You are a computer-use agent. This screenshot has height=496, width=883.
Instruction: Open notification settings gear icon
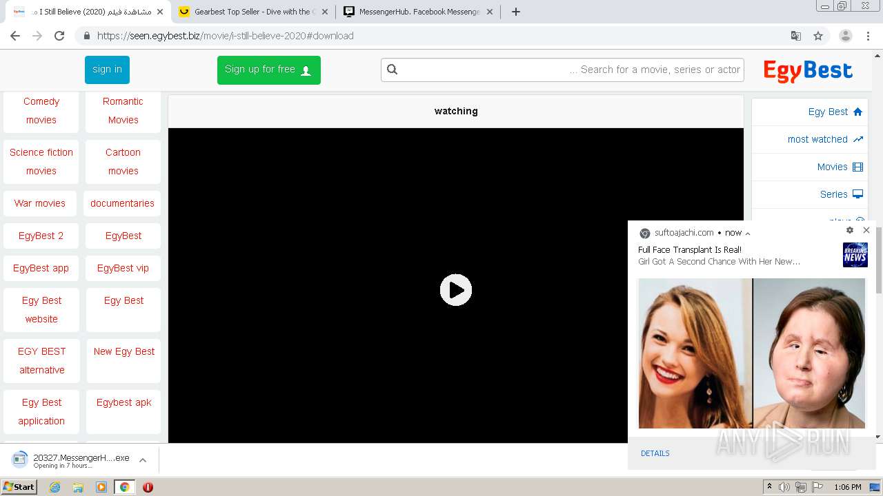(850, 230)
